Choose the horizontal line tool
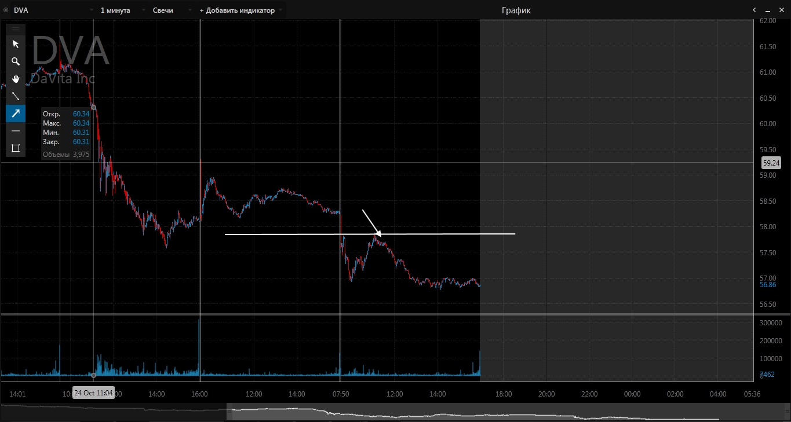 click(x=16, y=131)
